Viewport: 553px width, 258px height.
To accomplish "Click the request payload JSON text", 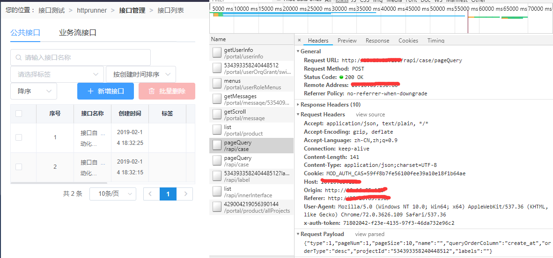I will click(x=427, y=247).
